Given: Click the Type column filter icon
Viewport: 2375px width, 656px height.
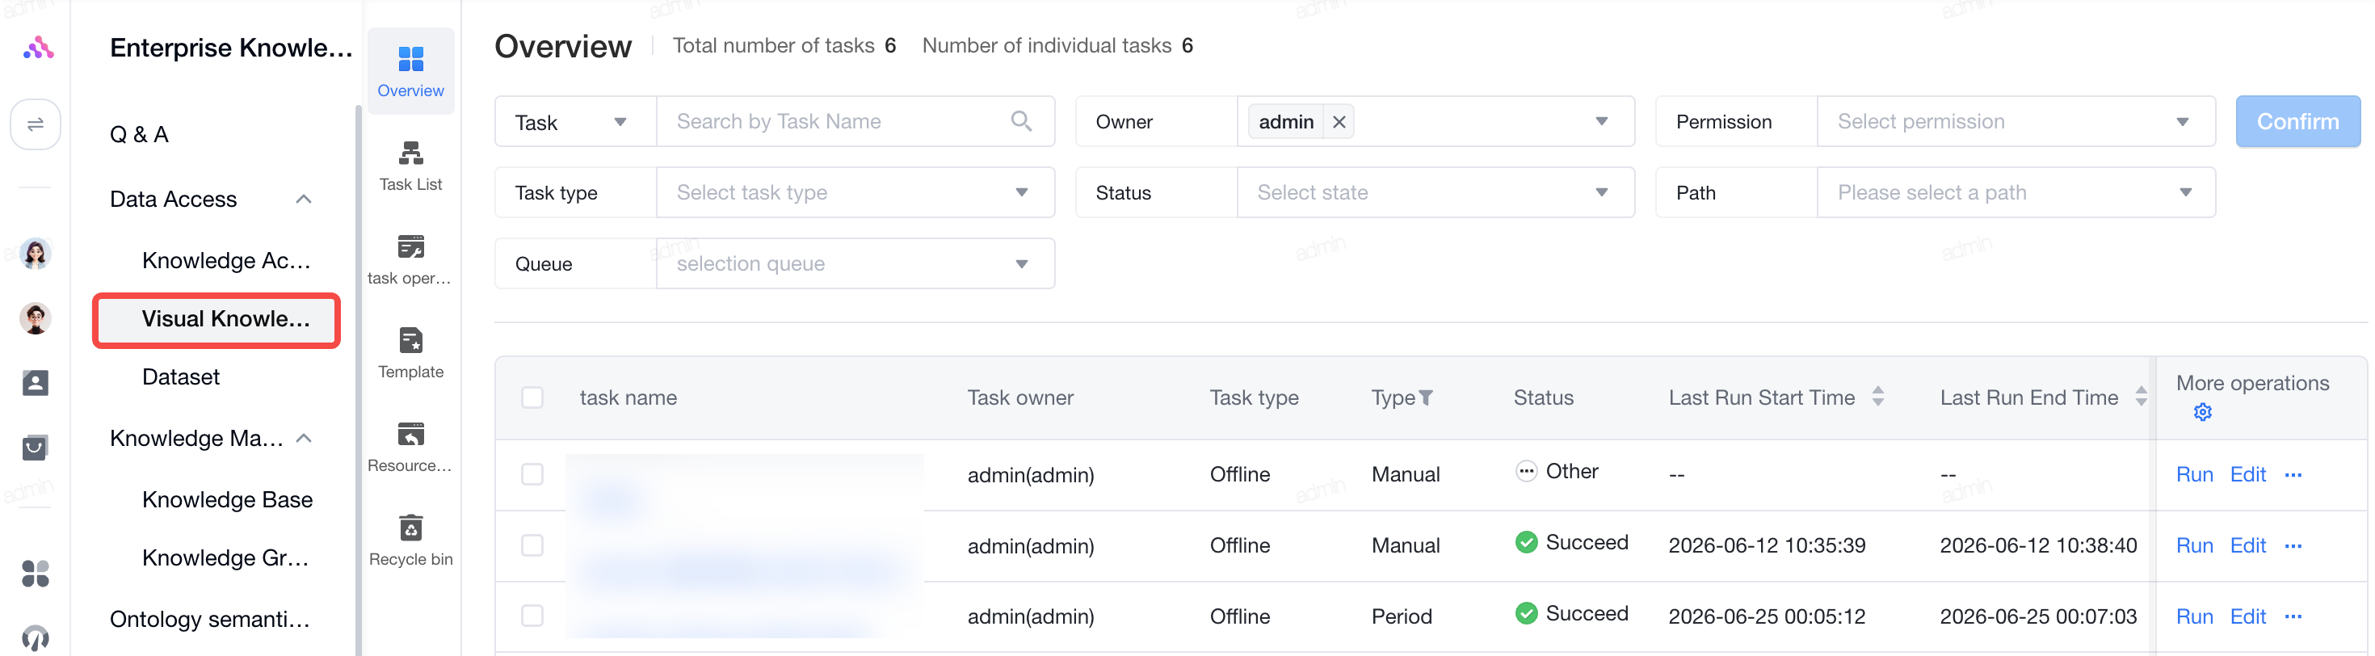Looking at the screenshot, I should click(1425, 397).
